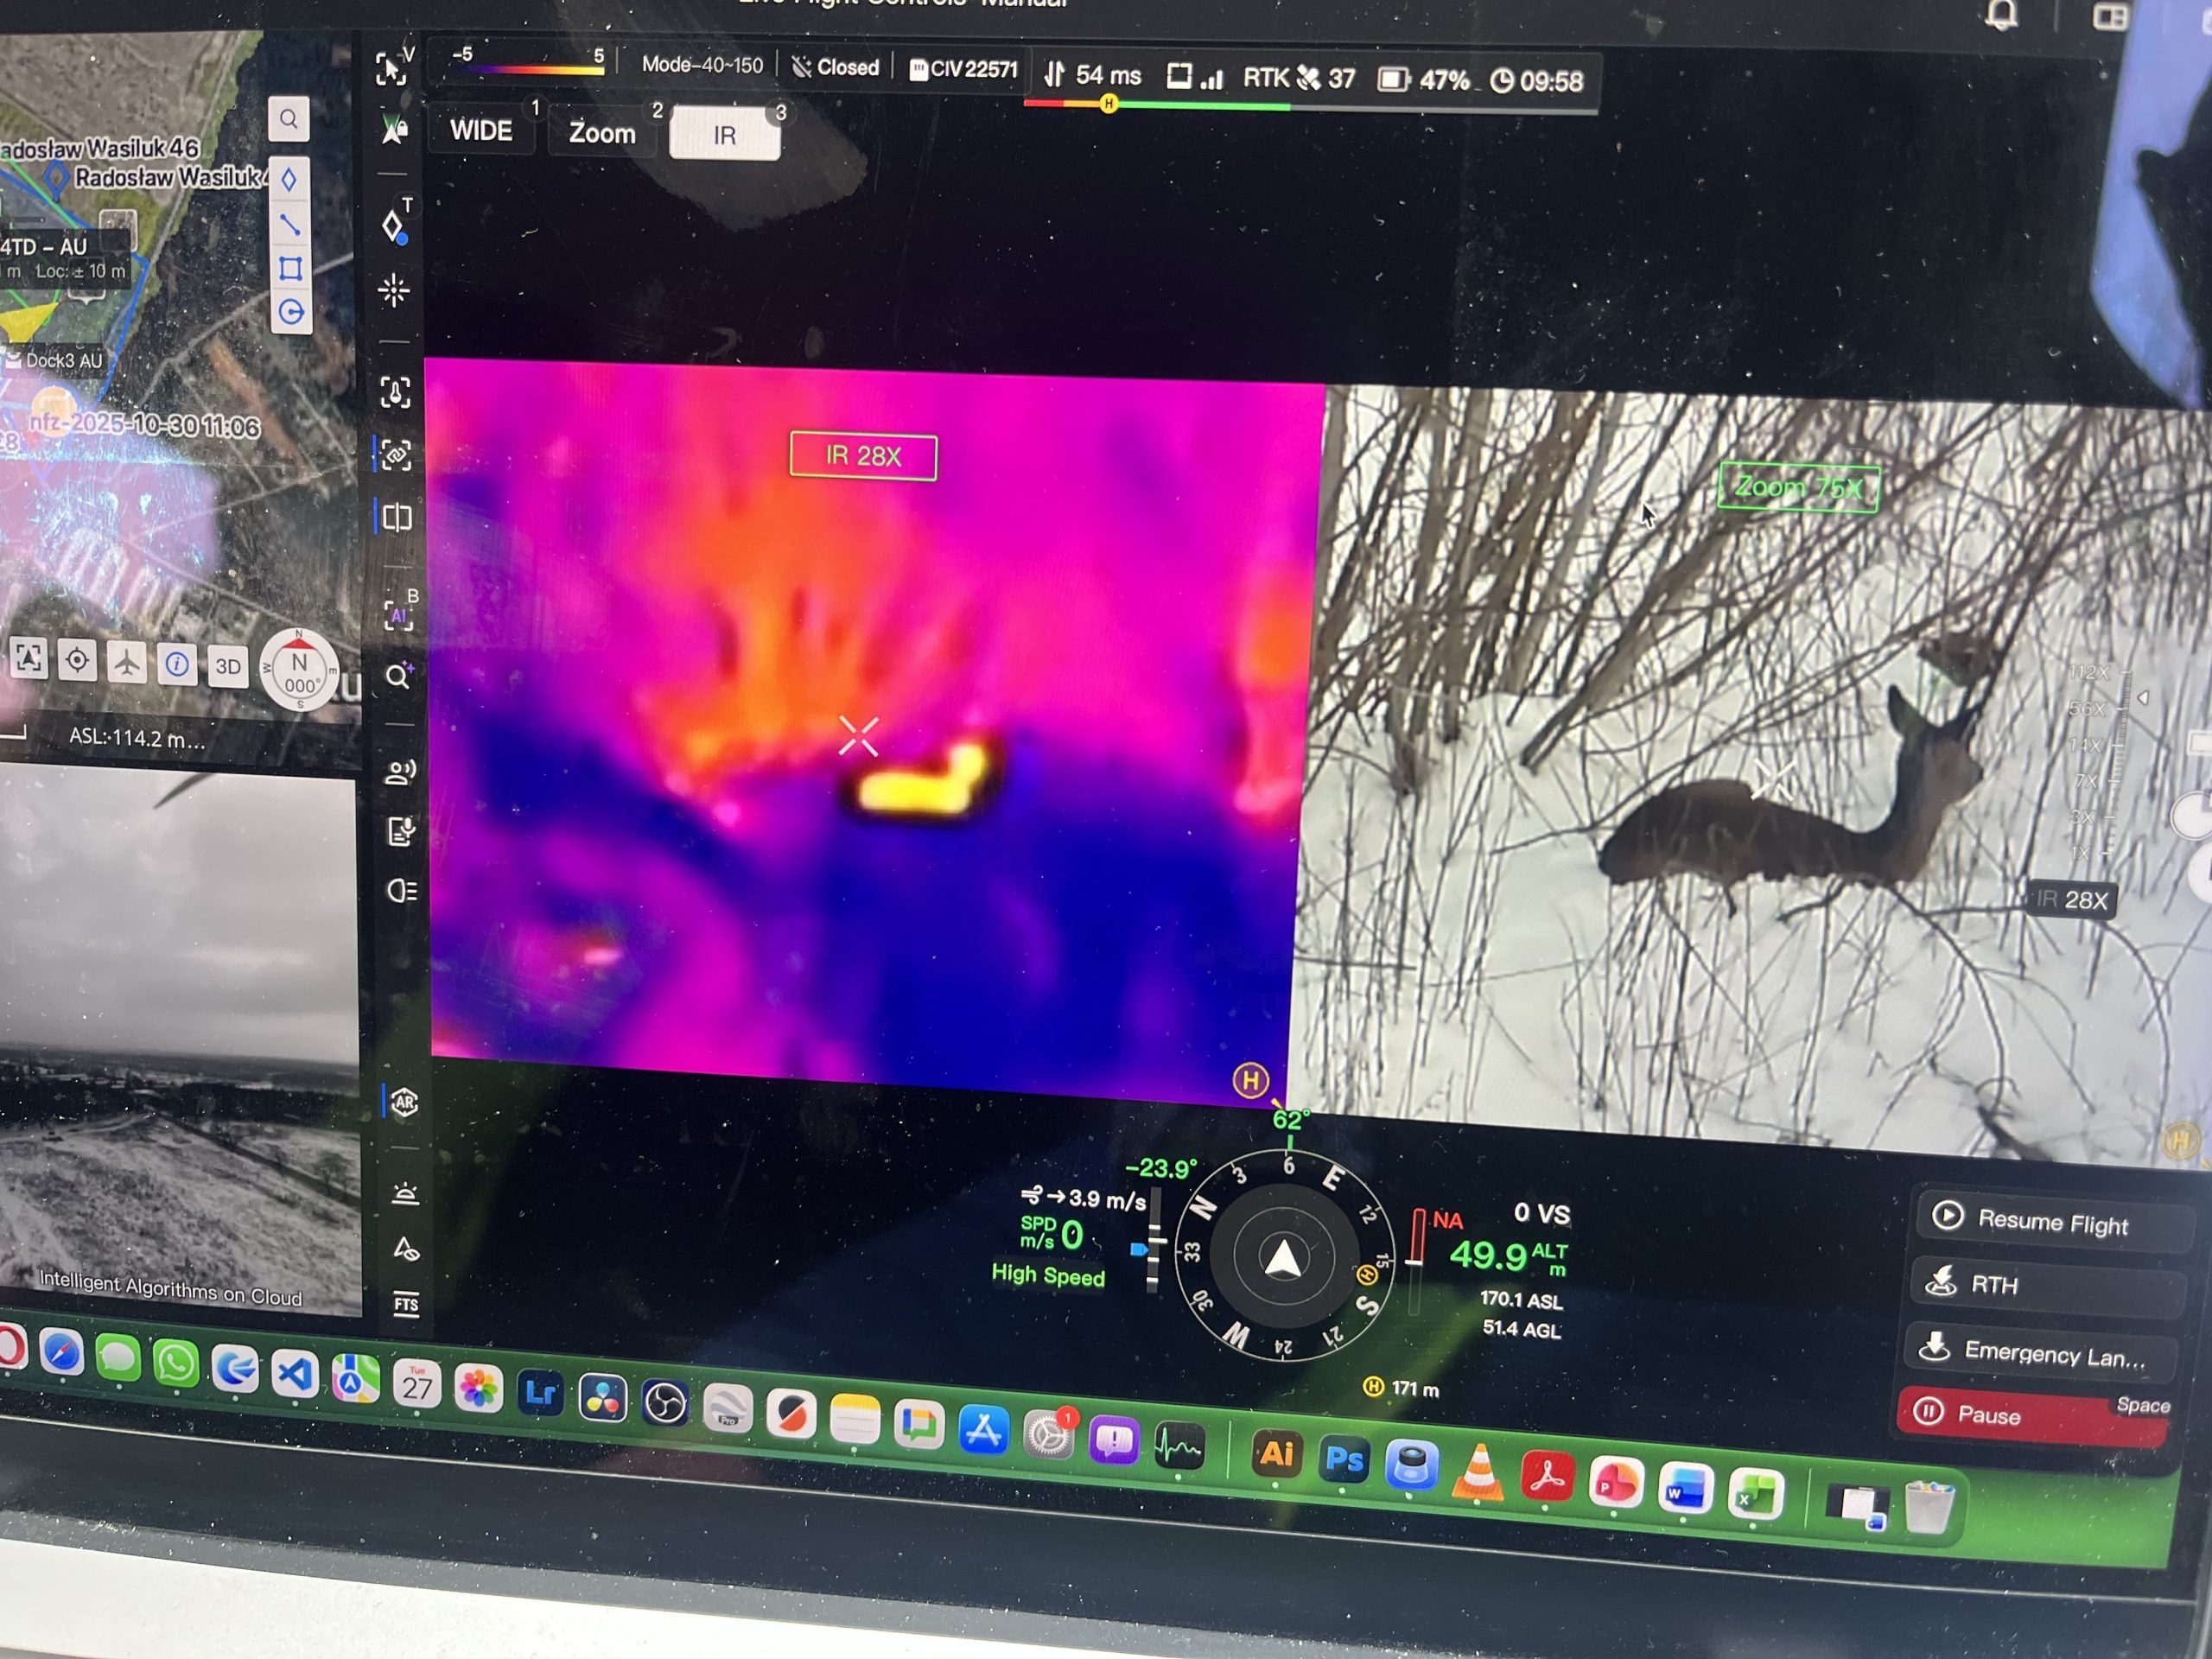The width and height of the screenshot is (2212, 1659).
Task: Toggle the linked zoom icon
Action: tap(396, 455)
